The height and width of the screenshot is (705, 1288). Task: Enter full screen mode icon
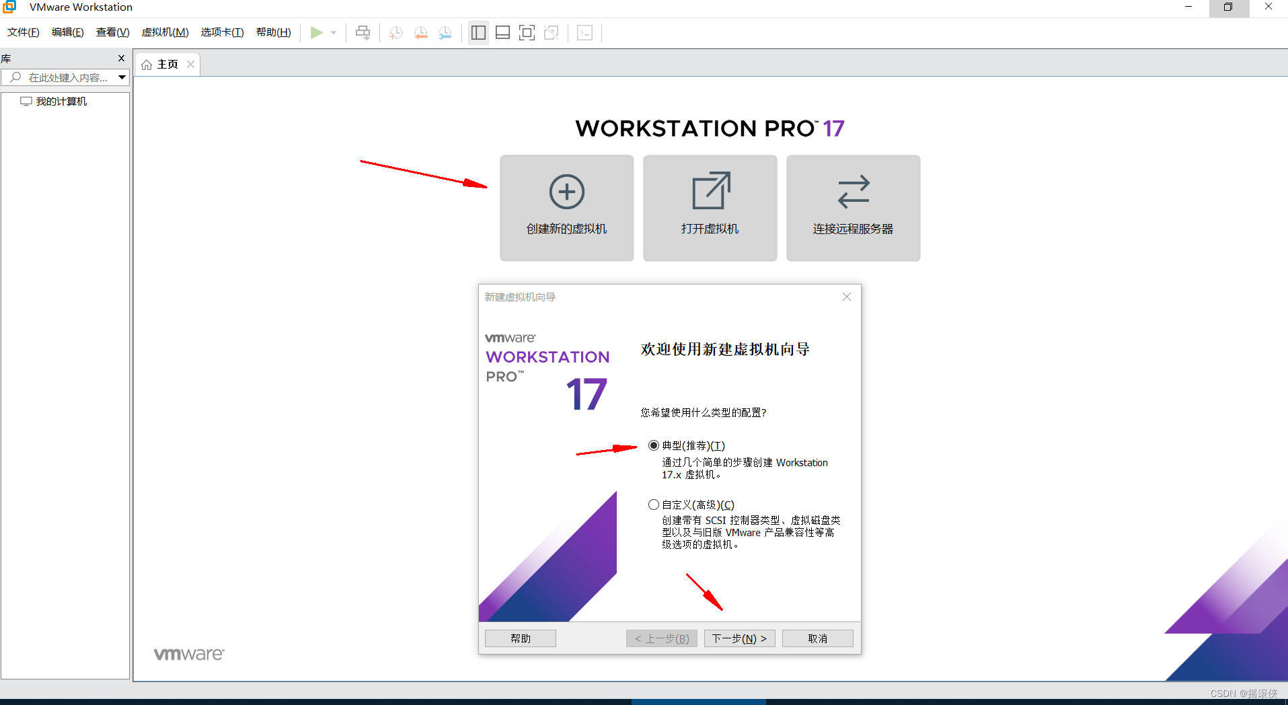(x=527, y=32)
